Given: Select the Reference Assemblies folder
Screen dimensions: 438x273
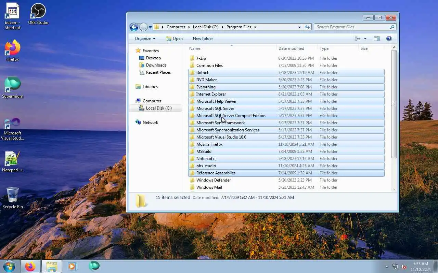Looking at the screenshot, I should [286, 173].
